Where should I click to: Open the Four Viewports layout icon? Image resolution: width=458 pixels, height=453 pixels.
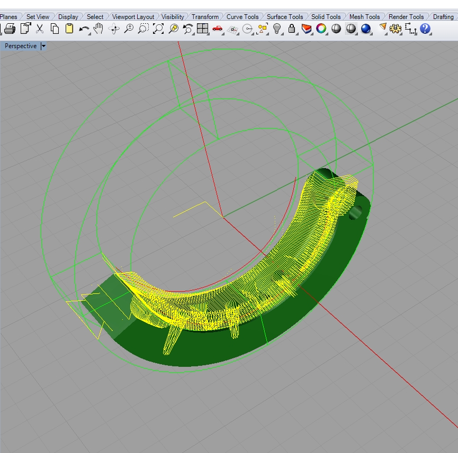tap(202, 29)
